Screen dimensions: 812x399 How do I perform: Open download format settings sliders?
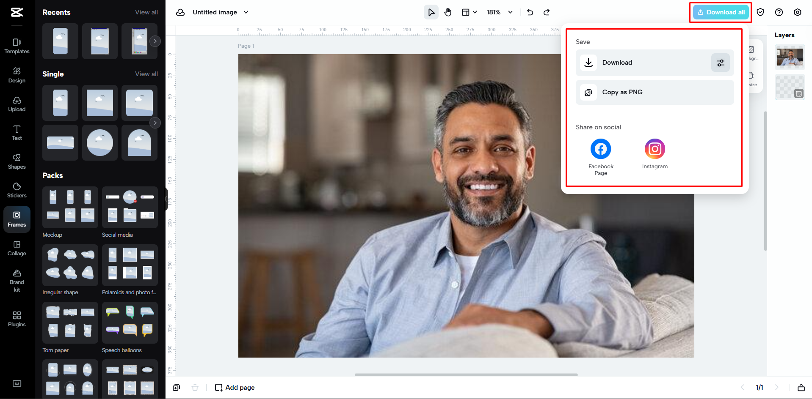coord(720,62)
